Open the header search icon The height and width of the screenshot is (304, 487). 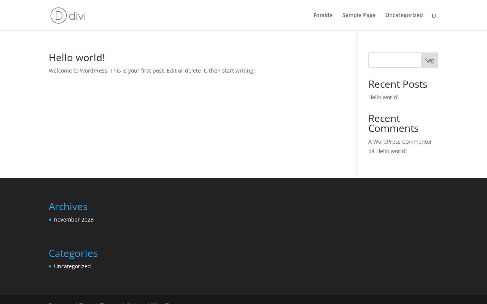pyautogui.click(x=434, y=16)
